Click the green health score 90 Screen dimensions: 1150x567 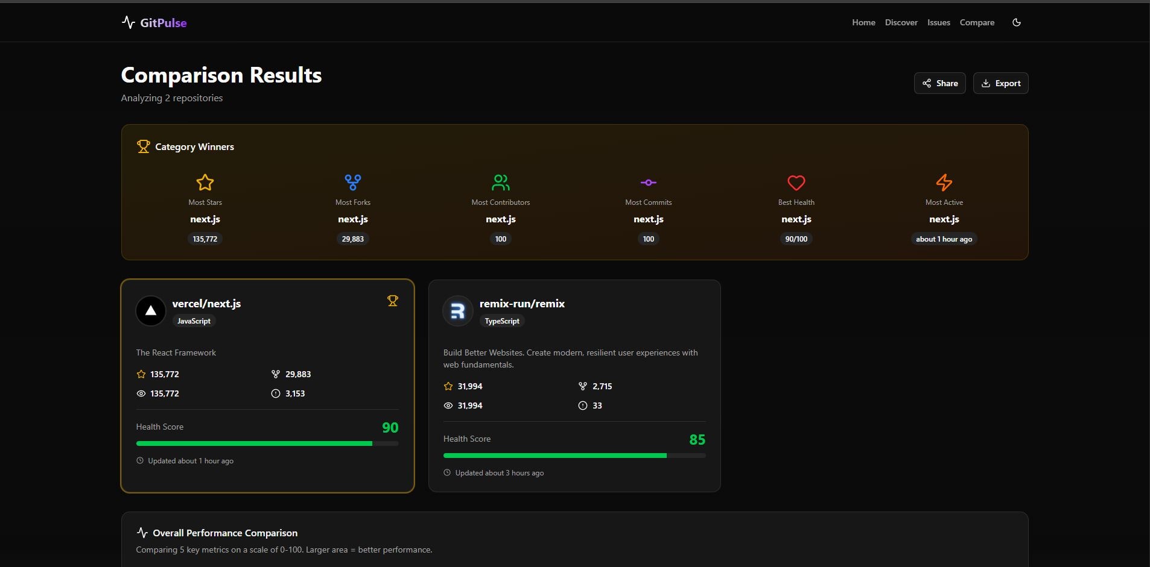390,428
